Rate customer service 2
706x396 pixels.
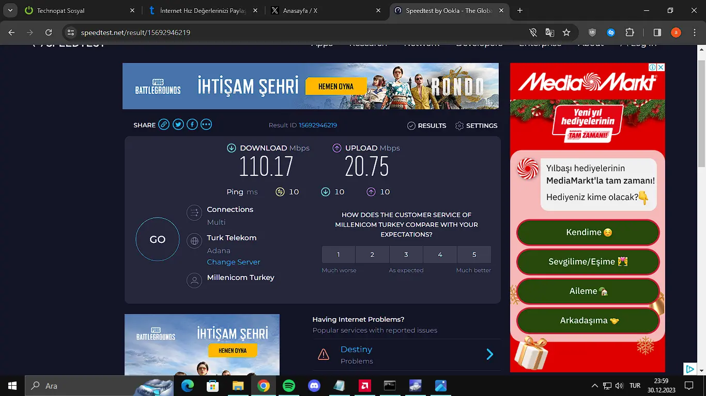coord(372,255)
